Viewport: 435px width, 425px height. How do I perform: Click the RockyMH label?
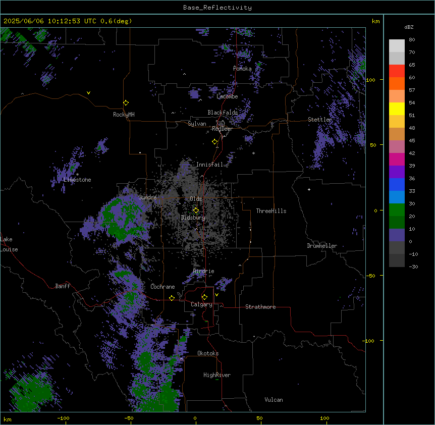point(124,115)
